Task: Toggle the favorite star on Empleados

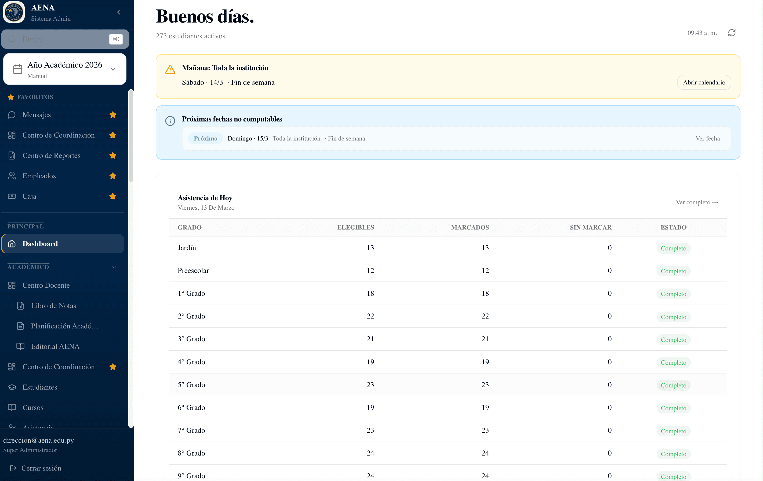Action: click(113, 176)
